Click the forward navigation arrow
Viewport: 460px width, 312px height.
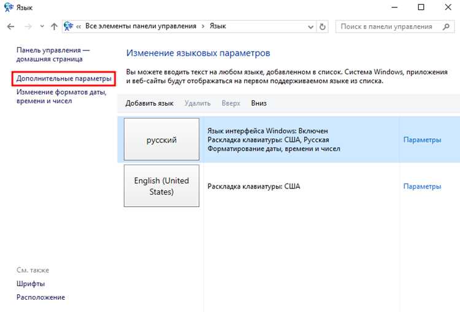tap(28, 27)
